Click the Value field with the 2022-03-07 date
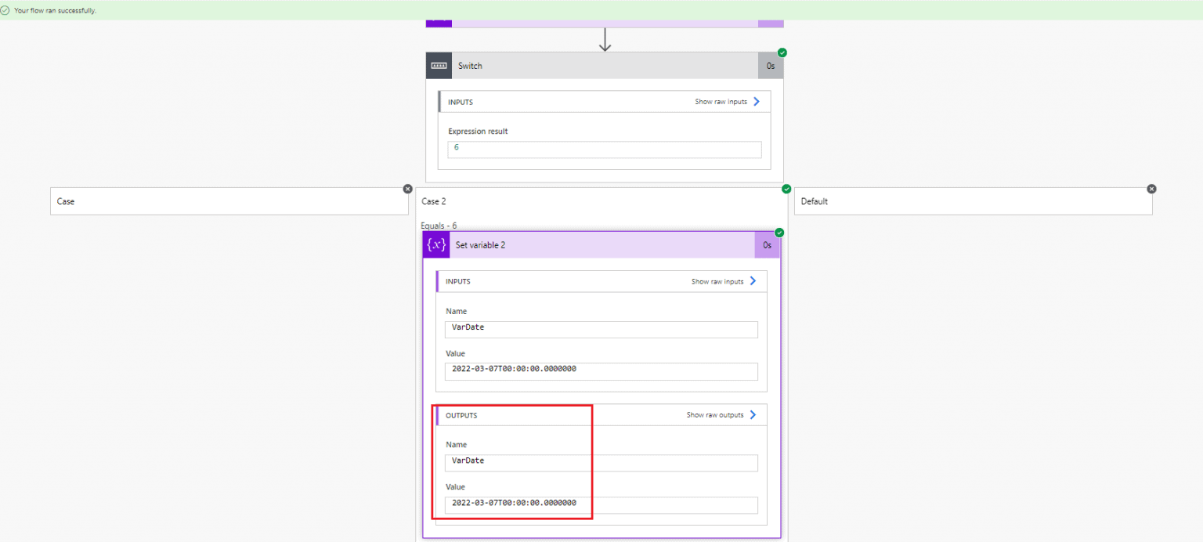Viewport: 1203px width, 542px height. 600,371
